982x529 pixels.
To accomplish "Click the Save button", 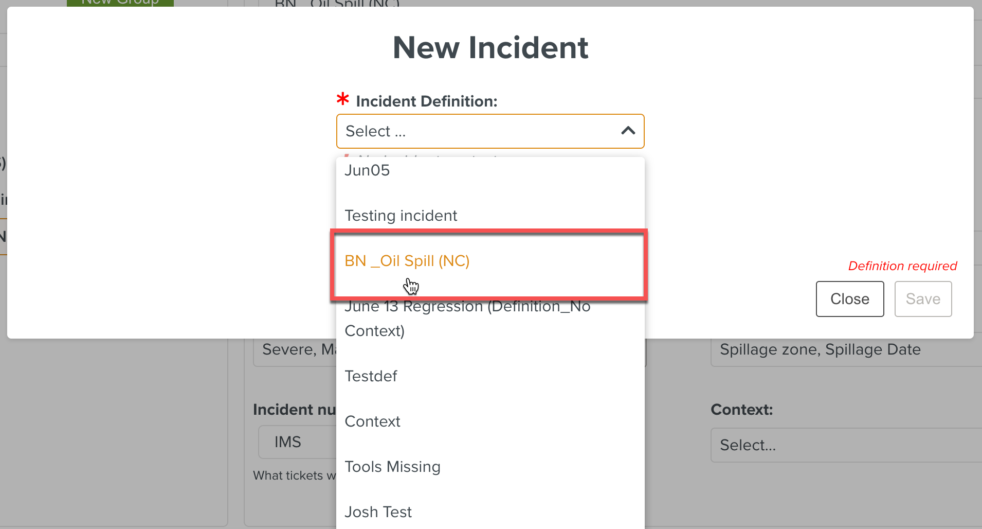I will click(923, 299).
